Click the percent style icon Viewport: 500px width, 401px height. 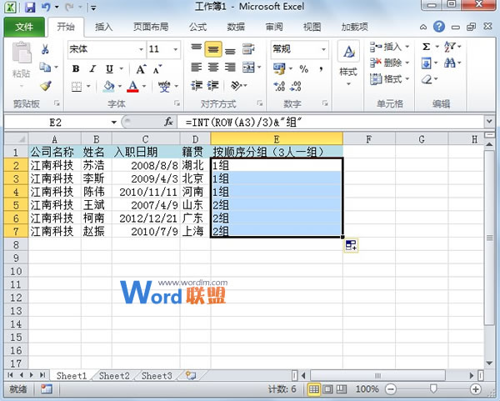coord(302,68)
